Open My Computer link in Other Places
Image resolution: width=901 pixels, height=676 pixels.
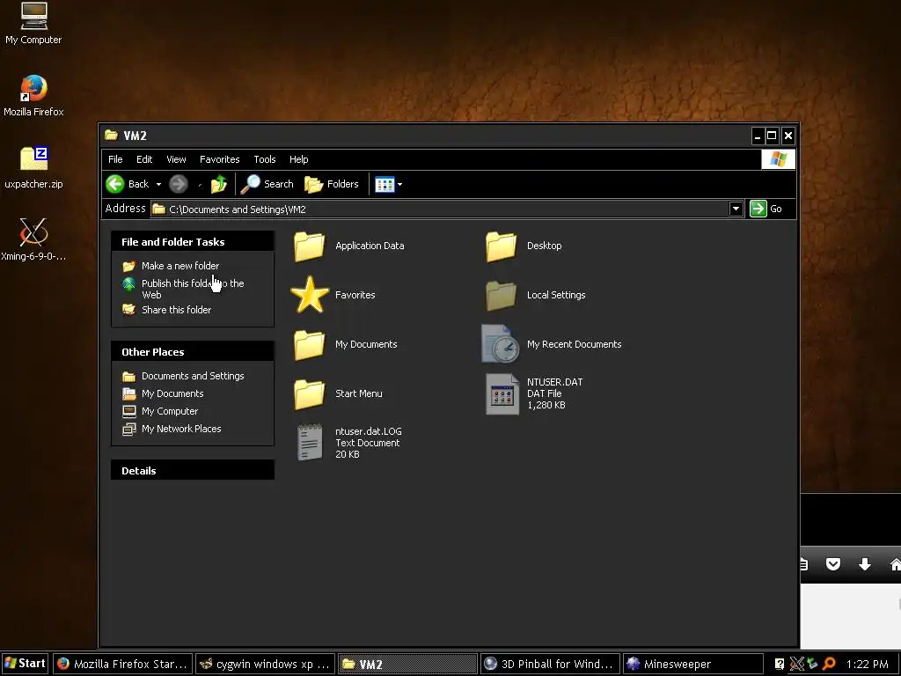170,411
